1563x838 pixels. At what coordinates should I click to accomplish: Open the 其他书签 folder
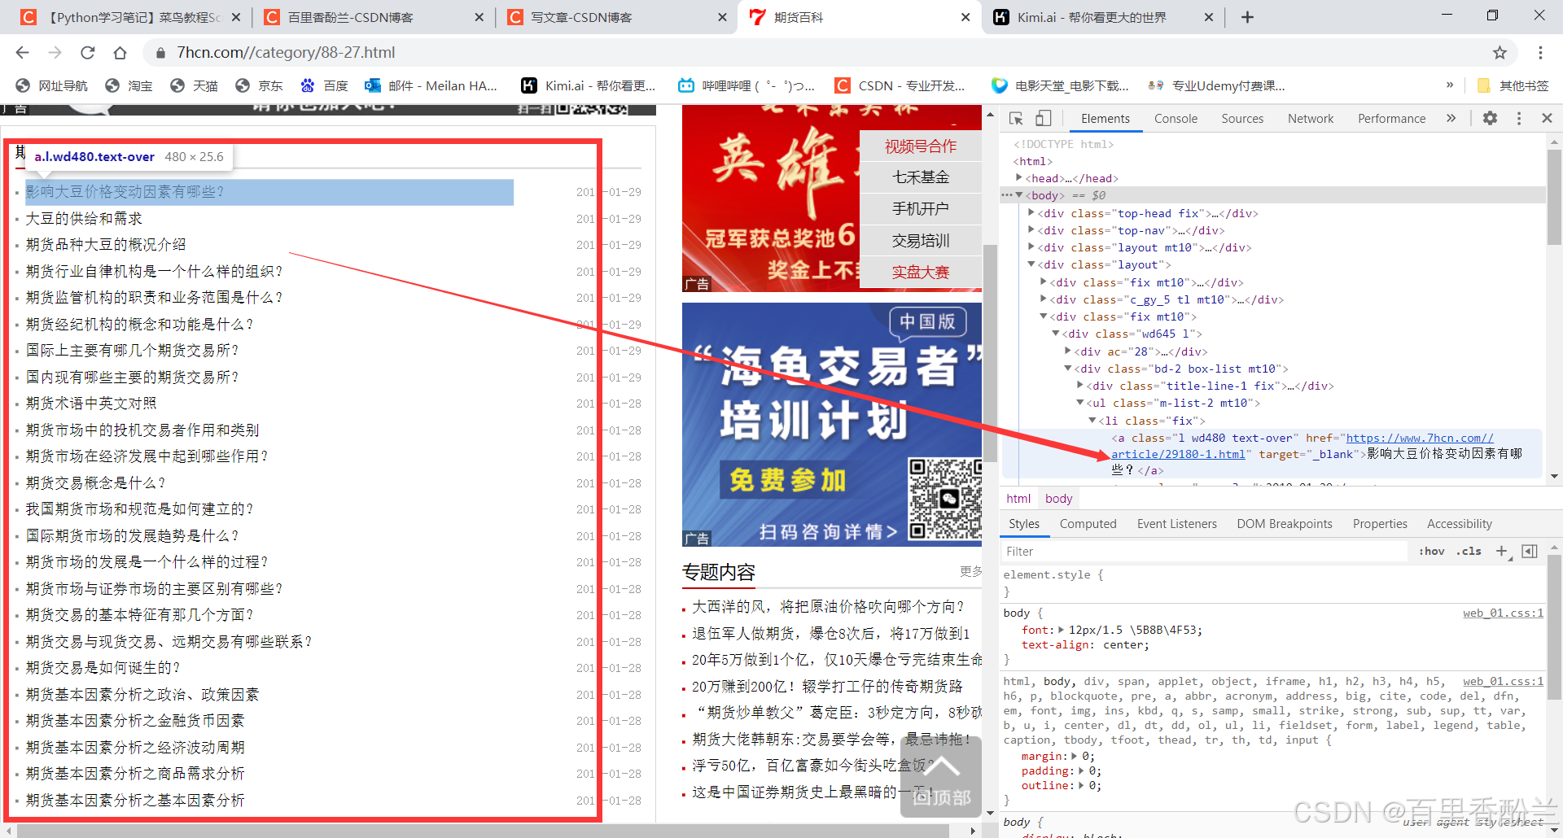[1513, 85]
